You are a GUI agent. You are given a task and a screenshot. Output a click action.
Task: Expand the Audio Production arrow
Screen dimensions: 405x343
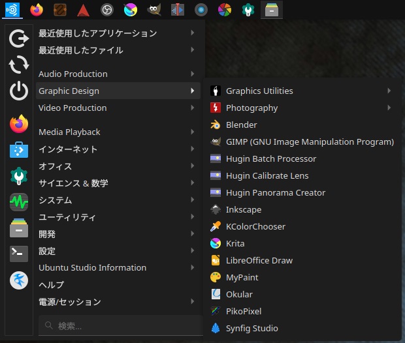pyautogui.click(x=193, y=74)
